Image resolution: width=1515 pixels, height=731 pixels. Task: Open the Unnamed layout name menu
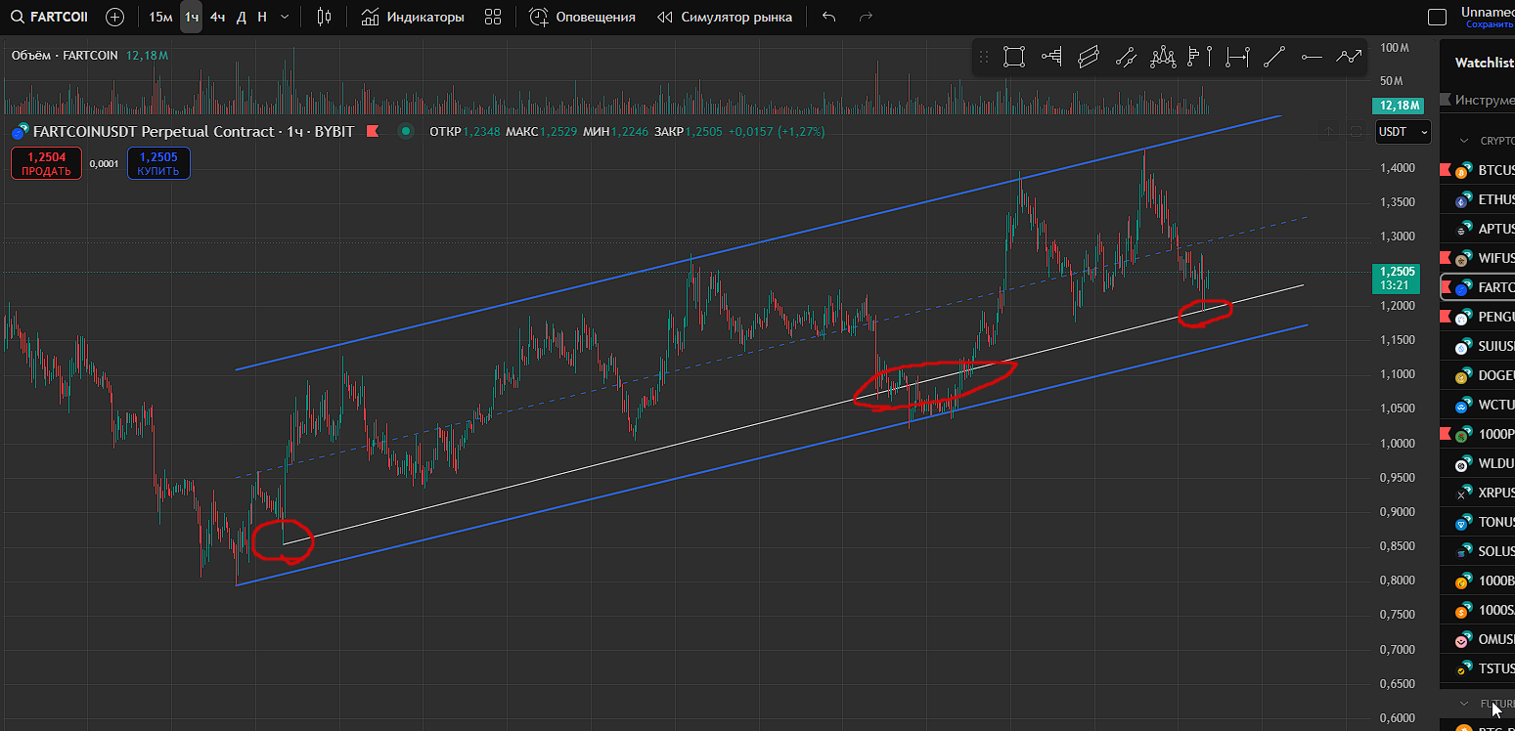(1488, 12)
